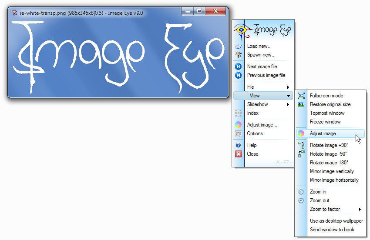Select Rotate image +90° text entry

pyautogui.click(x=329, y=145)
